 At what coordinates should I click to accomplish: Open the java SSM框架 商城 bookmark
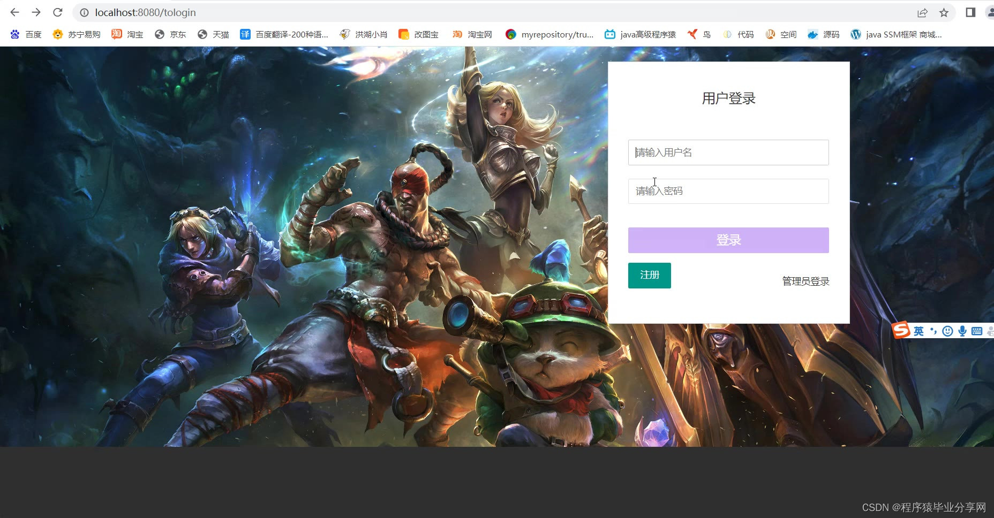click(896, 34)
